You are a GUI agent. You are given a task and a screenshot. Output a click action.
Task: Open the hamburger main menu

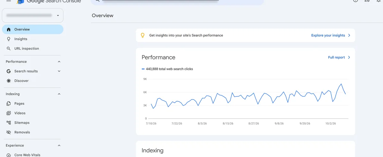(x=9, y=1)
